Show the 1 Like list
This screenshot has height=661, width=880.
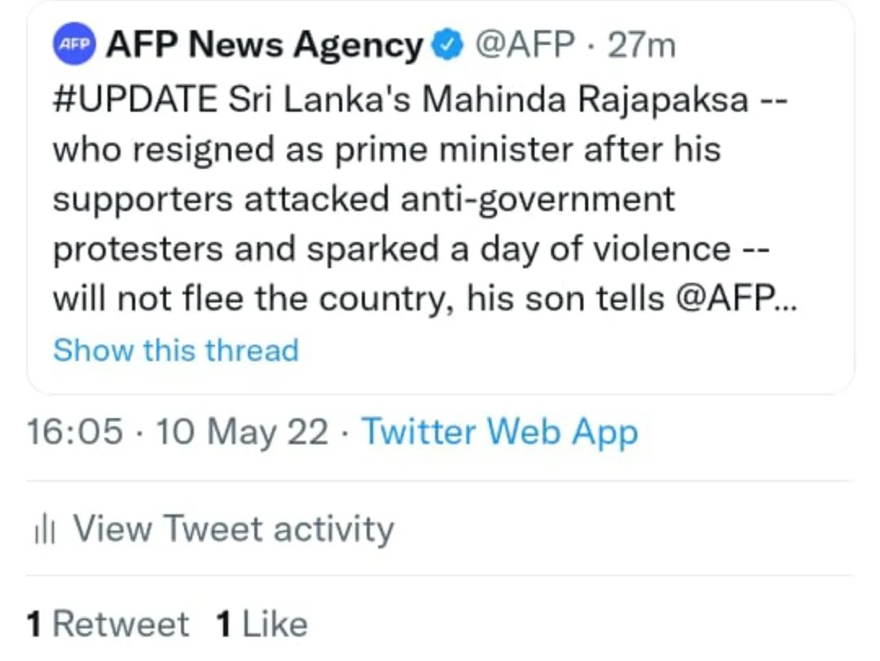point(262,624)
